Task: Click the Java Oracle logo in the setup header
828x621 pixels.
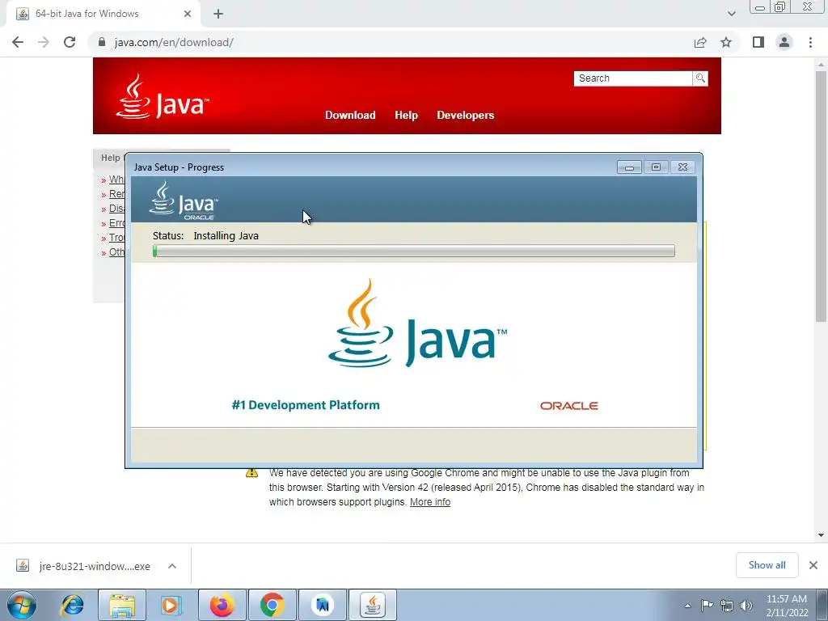Action: point(184,201)
